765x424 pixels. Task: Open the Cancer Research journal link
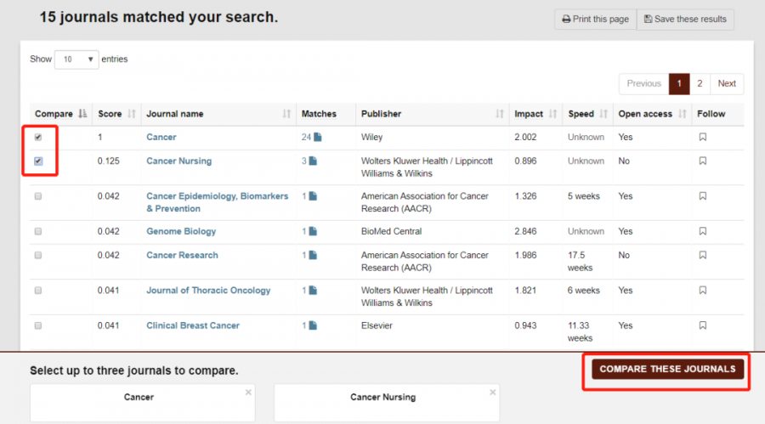pos(182,255)
